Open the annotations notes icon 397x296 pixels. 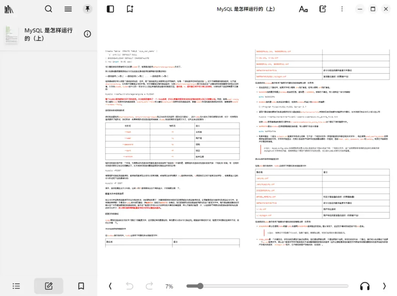pos(322,9)
